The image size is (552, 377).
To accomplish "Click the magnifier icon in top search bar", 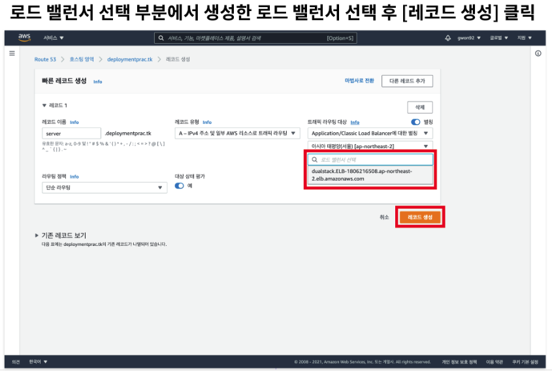I will tap(161, 38).
